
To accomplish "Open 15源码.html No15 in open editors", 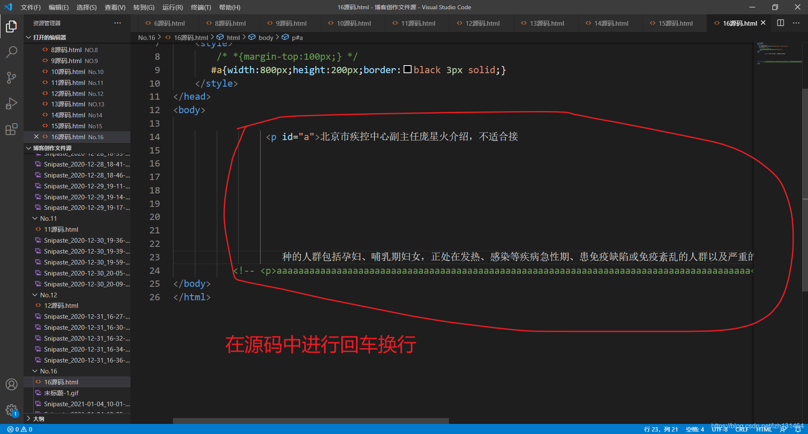I will pos(77,126).
